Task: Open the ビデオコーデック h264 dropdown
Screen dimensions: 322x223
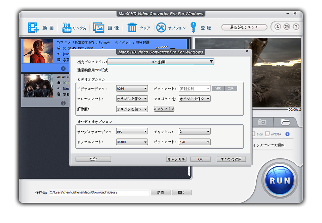Action: coord(132,88)
